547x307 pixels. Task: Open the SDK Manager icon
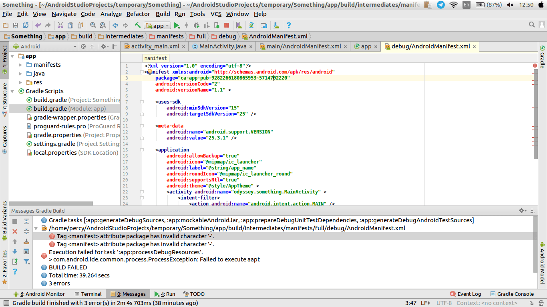pos(276,25)
